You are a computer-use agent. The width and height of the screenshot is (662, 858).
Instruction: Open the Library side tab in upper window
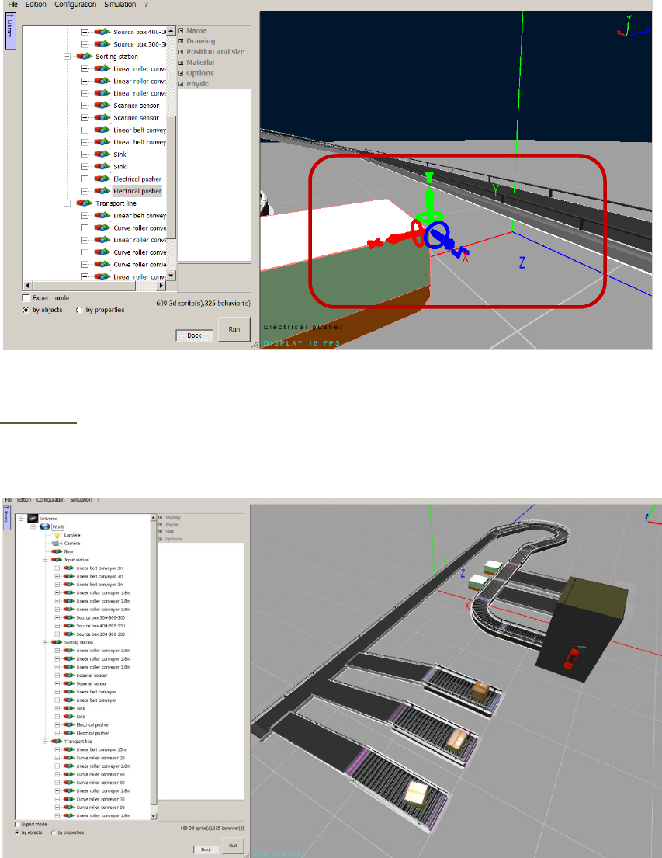[x=10, y=30]
